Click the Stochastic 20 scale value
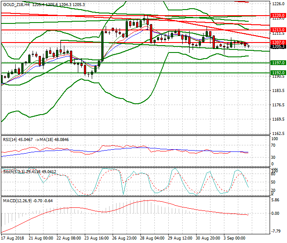The height and width of the screenshot is (243, 287). 273,190
